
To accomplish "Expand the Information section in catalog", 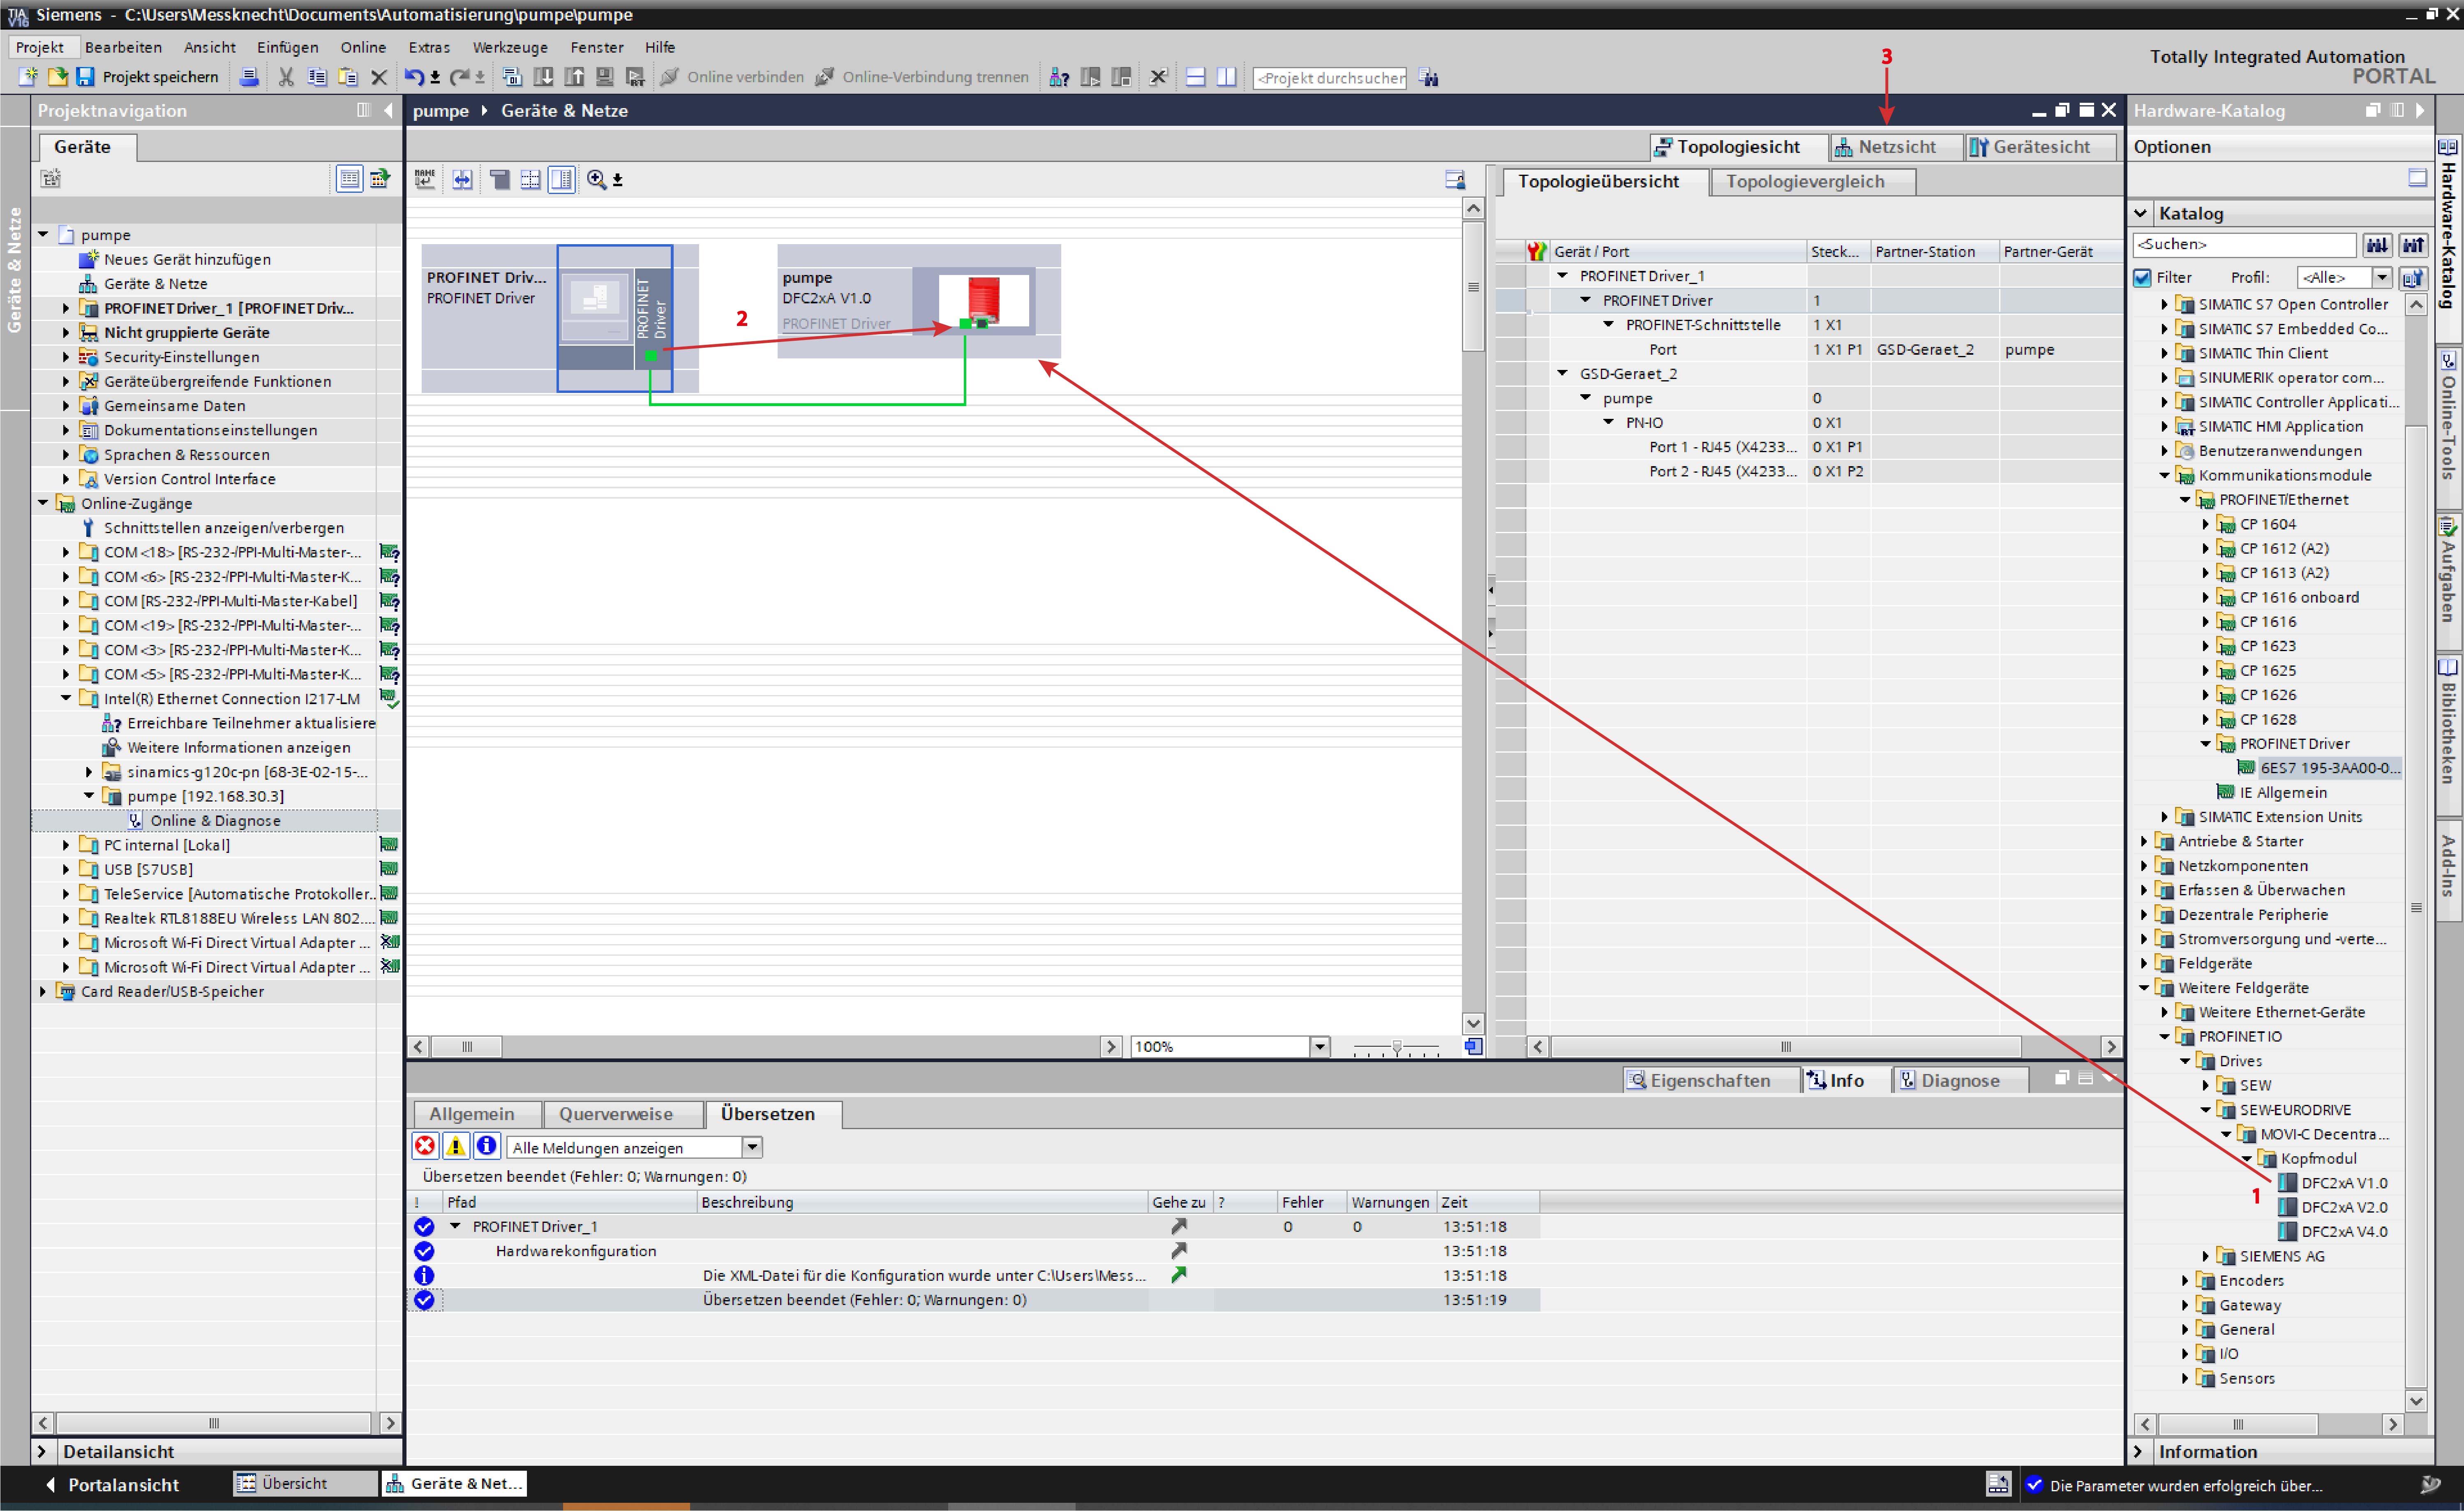I will 2139,1451.
